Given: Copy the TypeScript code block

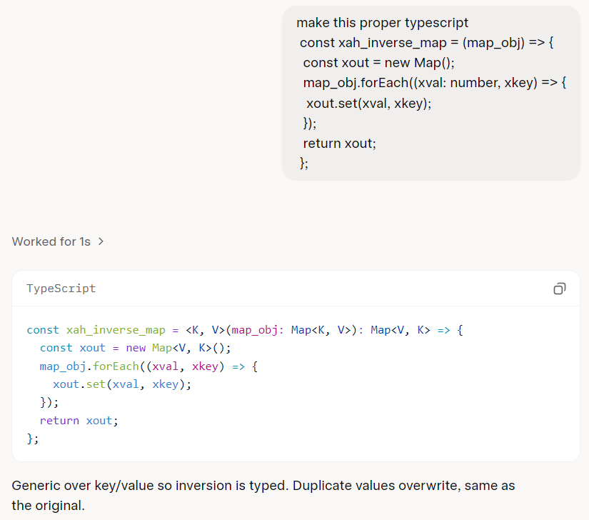Looking at the screenshot, I should [559, 289].
